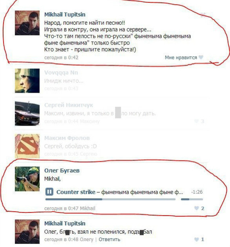Pause the Counter strike audio track
The height and width of the screenshot is (247, 230).
pyautogui.click(x=49, y=192)
